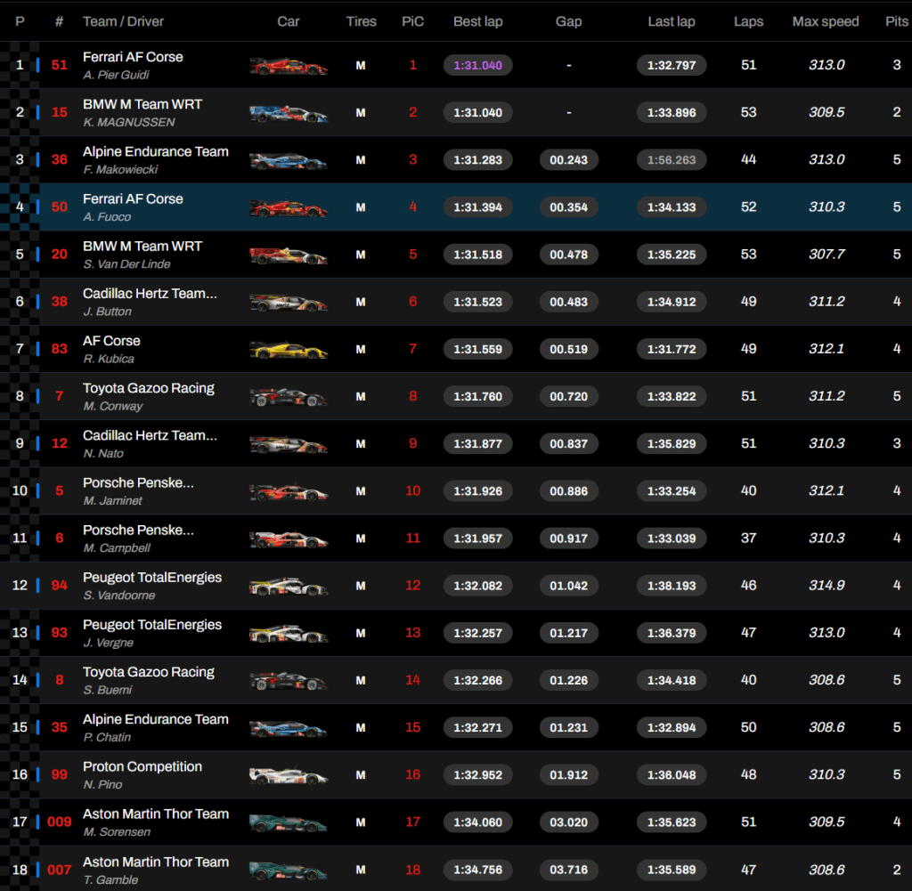Click the #93 Peugeot car image
The width and height of the screenshot is (912, 891).
289,634
